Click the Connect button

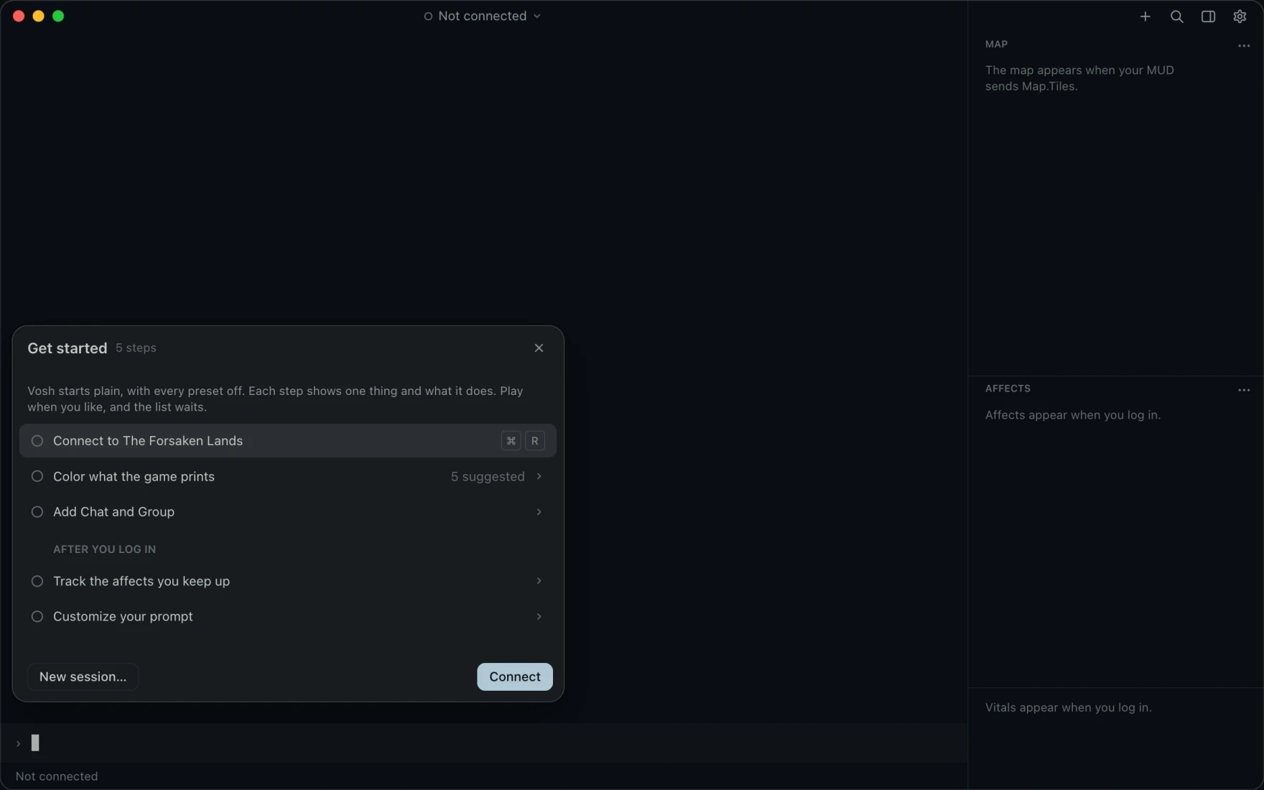(515, 677)
